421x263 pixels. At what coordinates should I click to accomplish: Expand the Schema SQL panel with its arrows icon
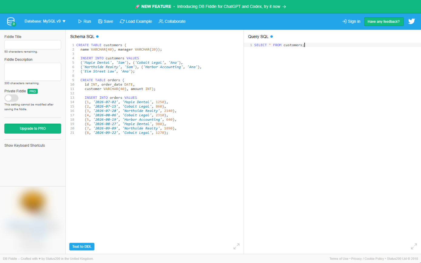point(236,246)
